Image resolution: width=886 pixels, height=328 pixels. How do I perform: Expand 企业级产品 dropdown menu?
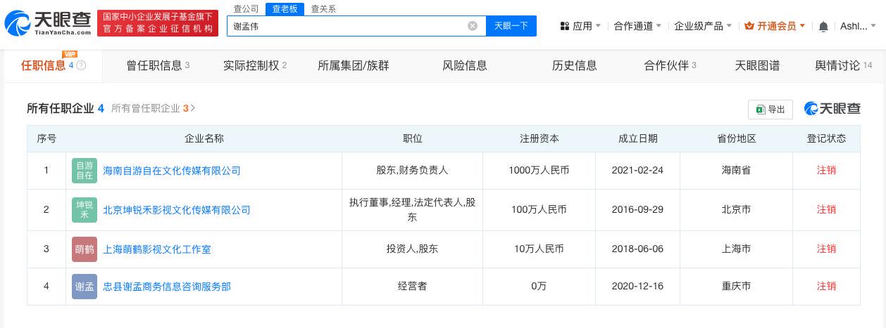click(703, 26)
